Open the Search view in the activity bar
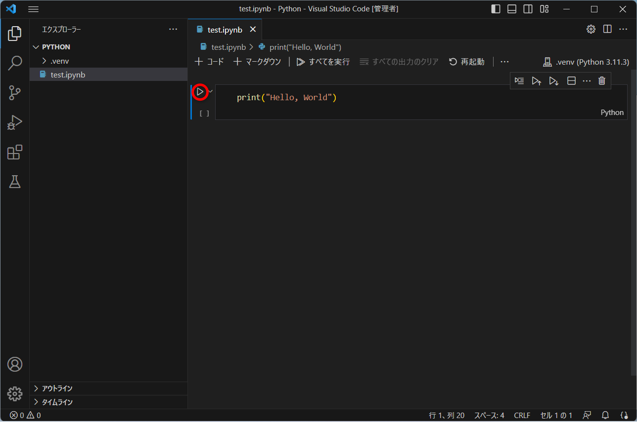The image size is (637, 422). pos(15,63)
